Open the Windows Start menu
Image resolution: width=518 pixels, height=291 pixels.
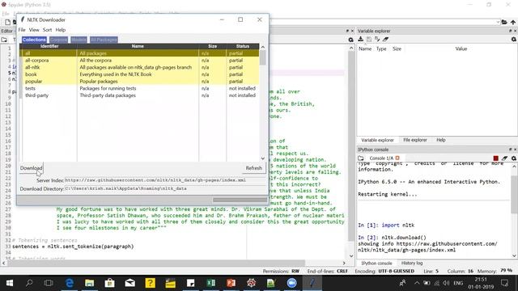pyautogui.click(x=9, y=283)
